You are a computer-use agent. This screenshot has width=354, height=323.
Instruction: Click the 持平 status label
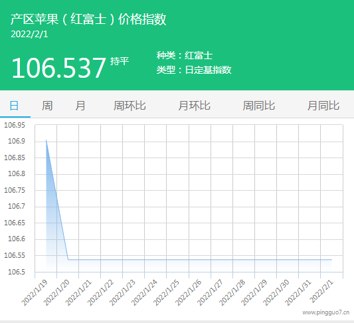pos(120,61)
